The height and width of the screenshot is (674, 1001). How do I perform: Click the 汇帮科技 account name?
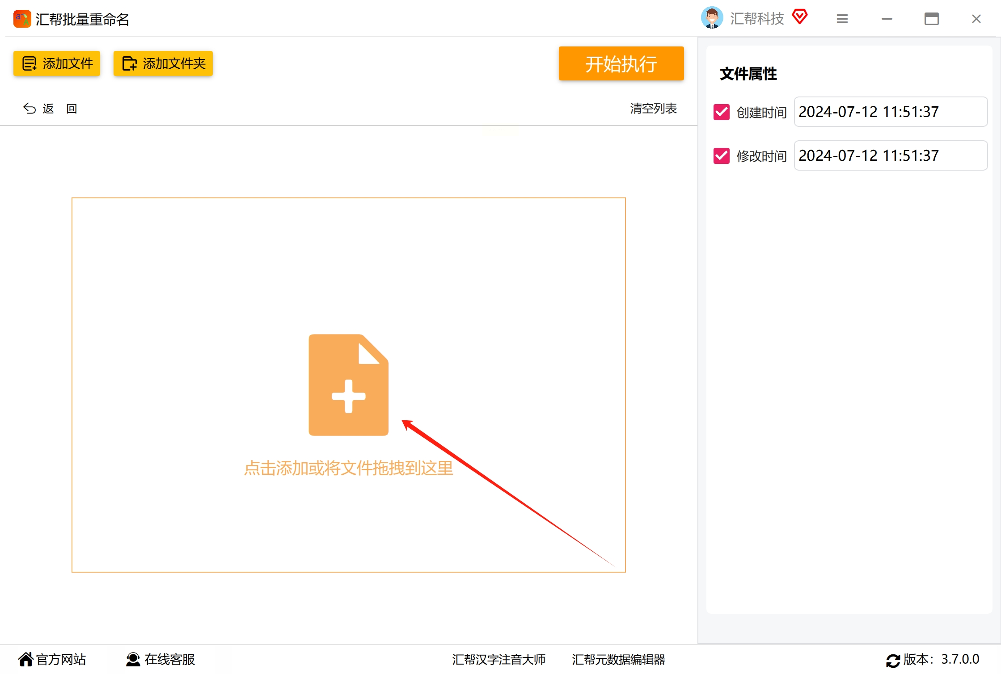[x=756, y=19]
